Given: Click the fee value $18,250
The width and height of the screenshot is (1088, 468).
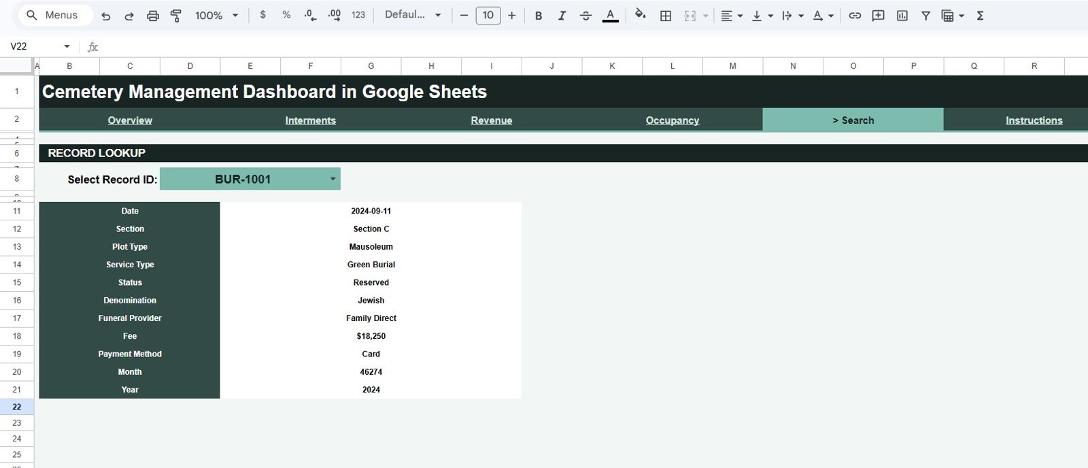Looking at the screenshot, I should (x=371, y=336).
